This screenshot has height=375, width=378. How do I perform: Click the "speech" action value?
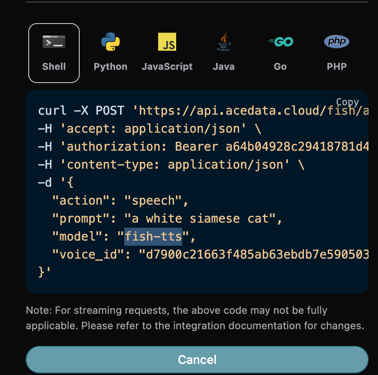pos(153,201)
